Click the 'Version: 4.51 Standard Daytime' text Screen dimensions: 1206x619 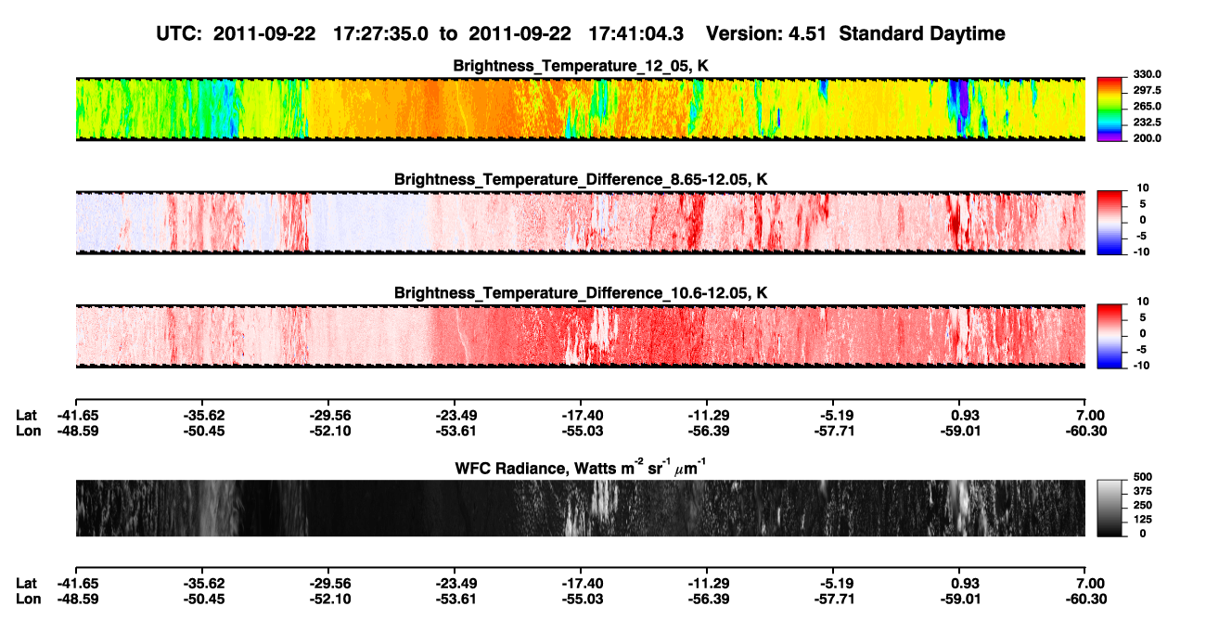[855, 33]
